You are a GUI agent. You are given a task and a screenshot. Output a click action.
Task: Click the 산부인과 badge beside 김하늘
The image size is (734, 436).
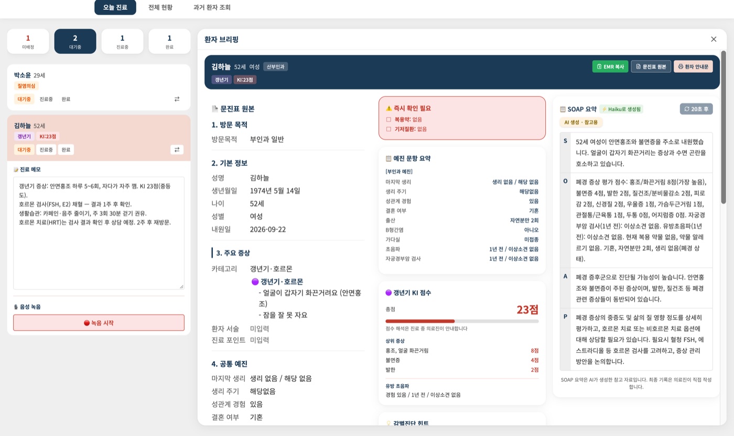[x=276, y=66]
